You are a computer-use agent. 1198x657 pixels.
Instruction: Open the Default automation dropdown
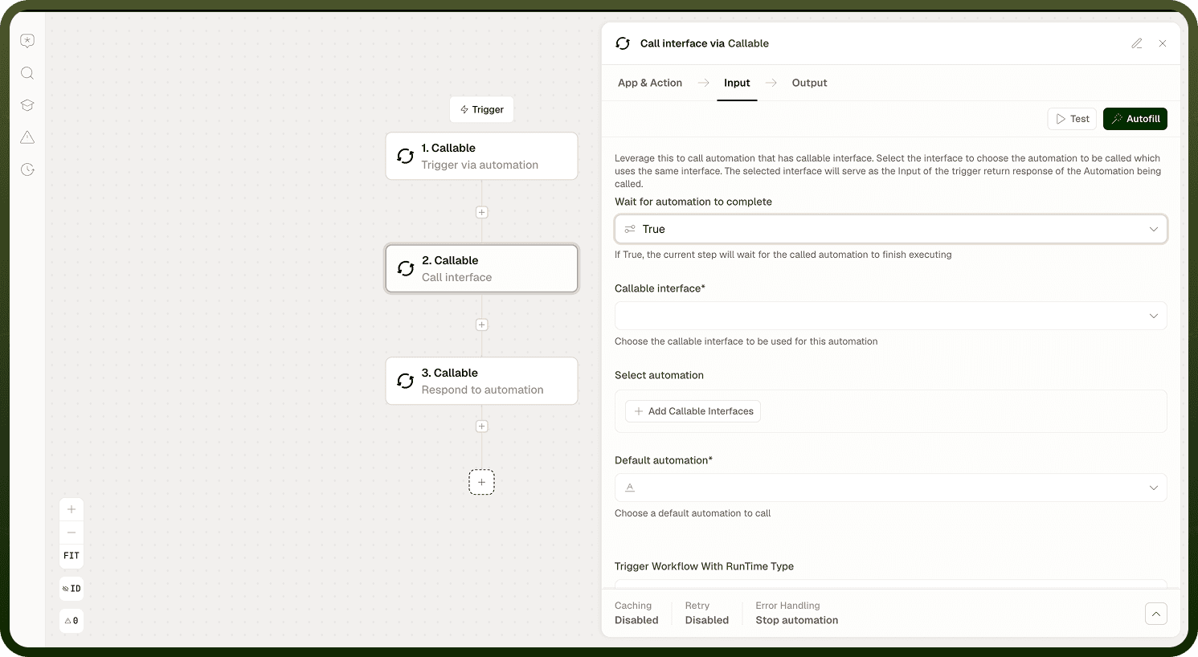click(x=891, y=488)
